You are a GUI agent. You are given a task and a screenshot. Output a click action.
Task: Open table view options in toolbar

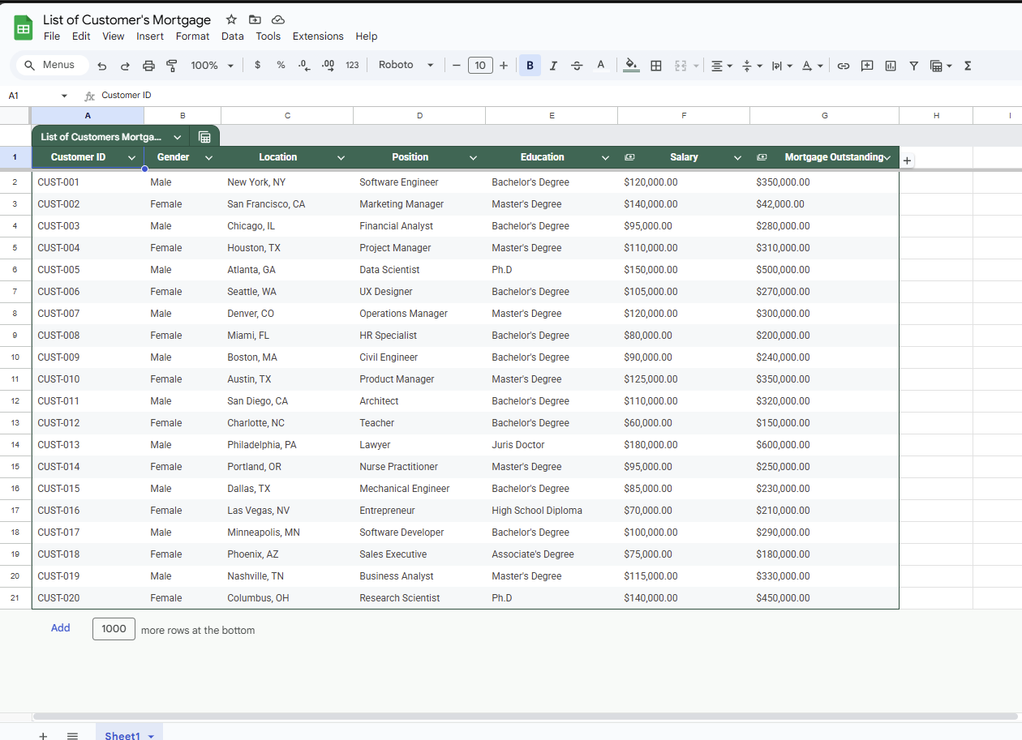pos(941,66)
